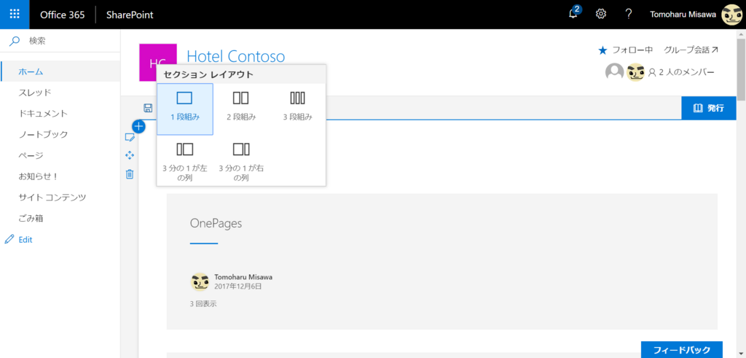This screenshot has height=358, width=746.
Task: Click the OnePages card title
Action: [216, 223]
